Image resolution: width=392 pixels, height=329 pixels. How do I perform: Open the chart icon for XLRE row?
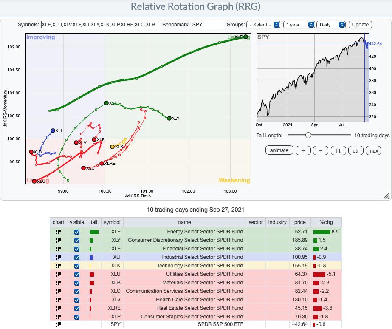click(58, 309)
